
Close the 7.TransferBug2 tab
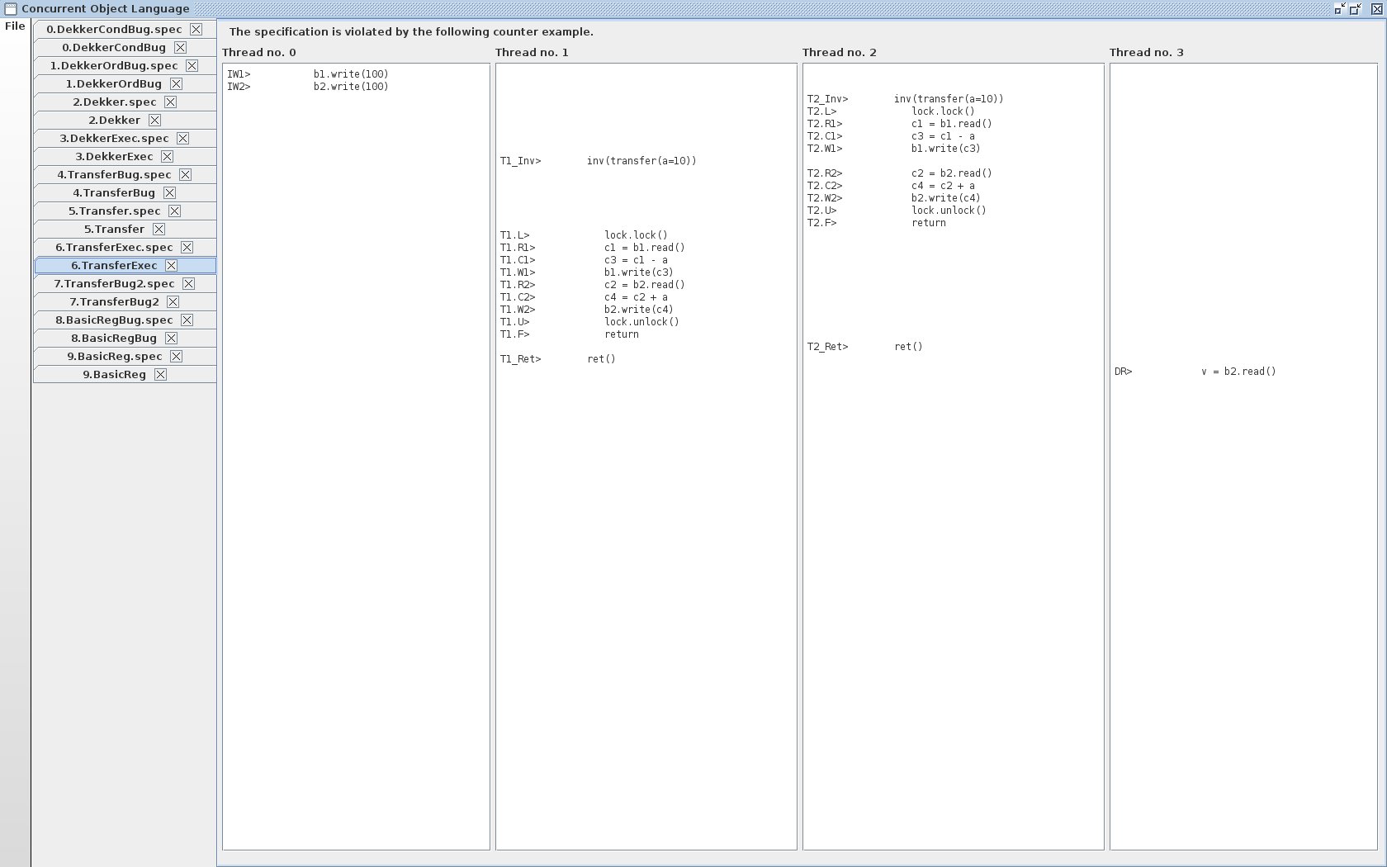coord(173,301)
